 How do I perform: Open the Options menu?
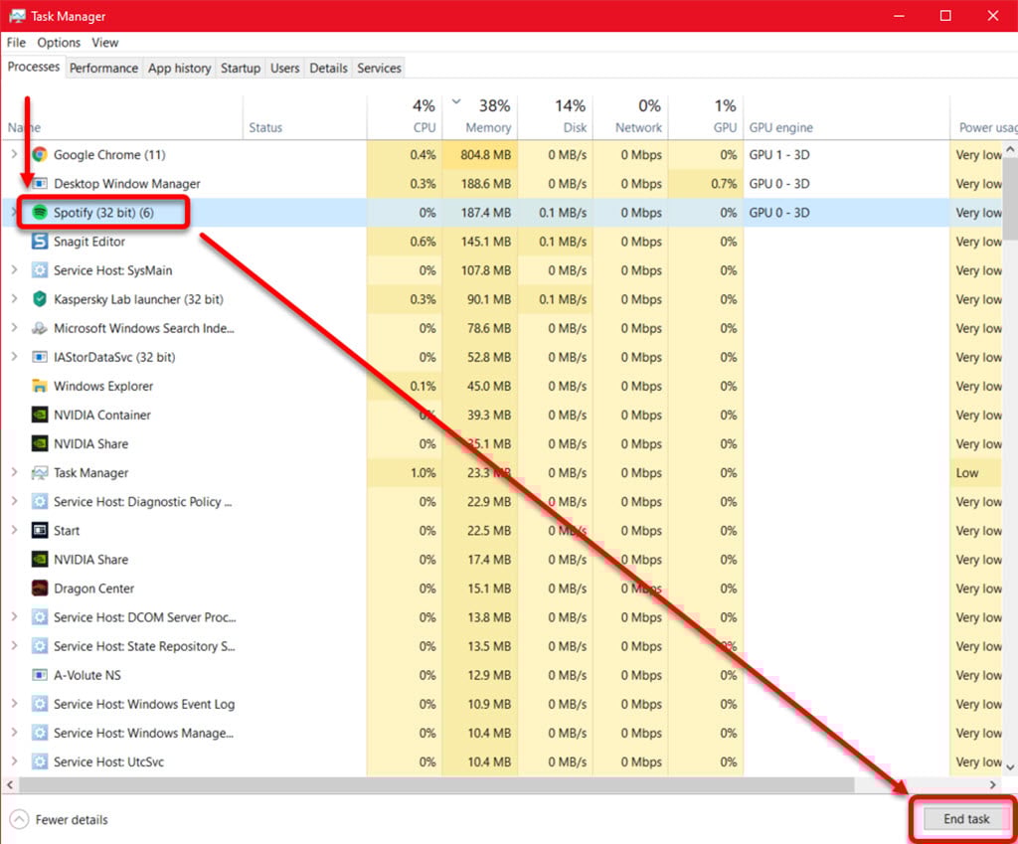coord(59,42)
